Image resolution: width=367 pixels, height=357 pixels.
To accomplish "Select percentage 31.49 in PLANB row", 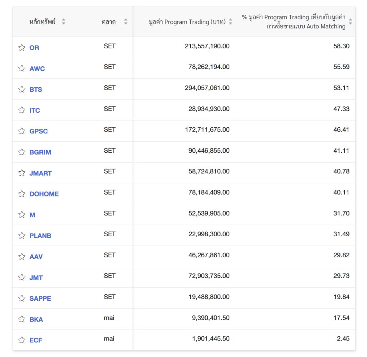I will (341, 234).
